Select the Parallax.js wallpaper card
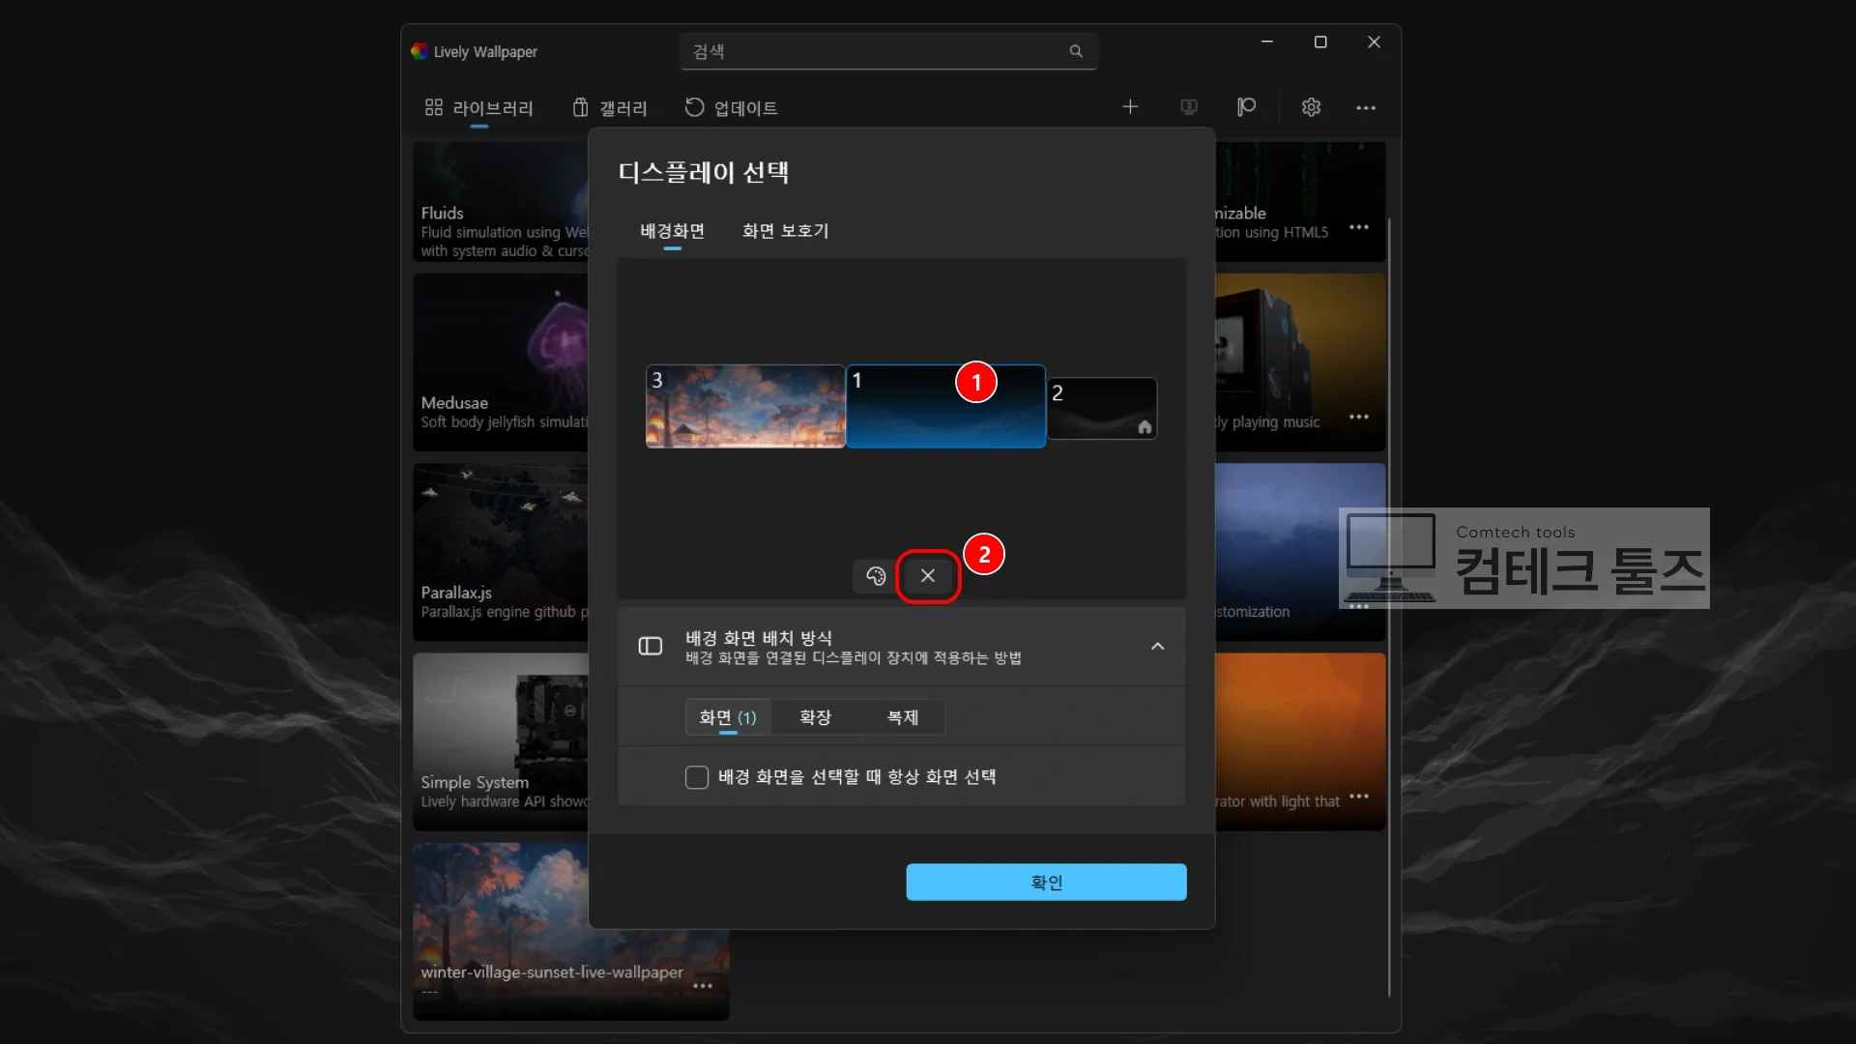The width and height of the screenshot is (1856, 1044). click(x=501, y=552)
